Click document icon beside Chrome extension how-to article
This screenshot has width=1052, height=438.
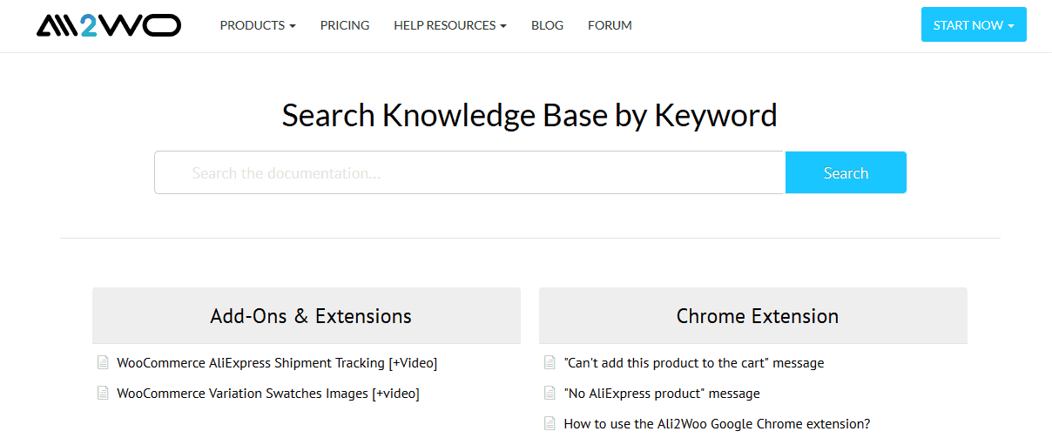(x=550, y=423)
